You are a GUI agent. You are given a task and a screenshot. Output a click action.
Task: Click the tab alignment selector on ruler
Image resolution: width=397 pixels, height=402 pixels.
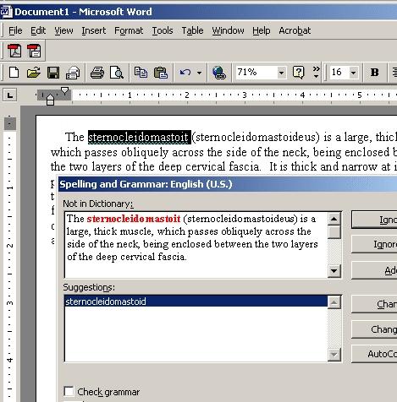click(x=10, y=95)
